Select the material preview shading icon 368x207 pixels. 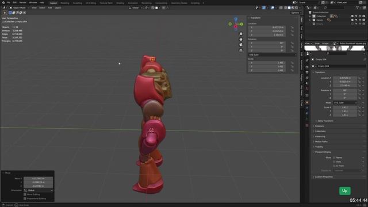(x=293, y=7)
